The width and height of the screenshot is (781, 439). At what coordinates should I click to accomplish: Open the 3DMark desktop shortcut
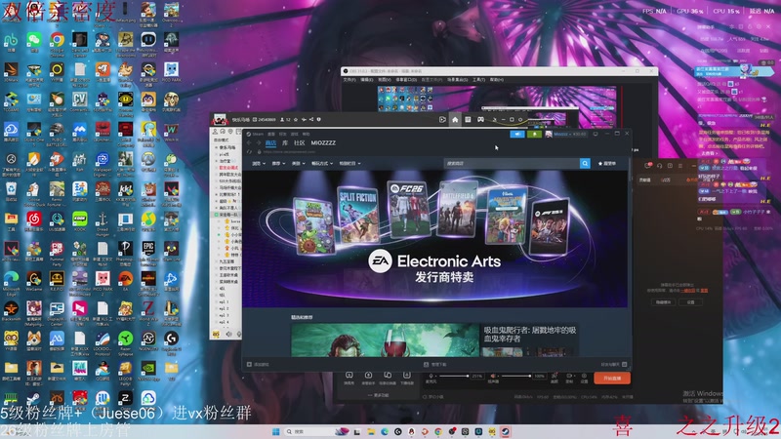point(11,72)
